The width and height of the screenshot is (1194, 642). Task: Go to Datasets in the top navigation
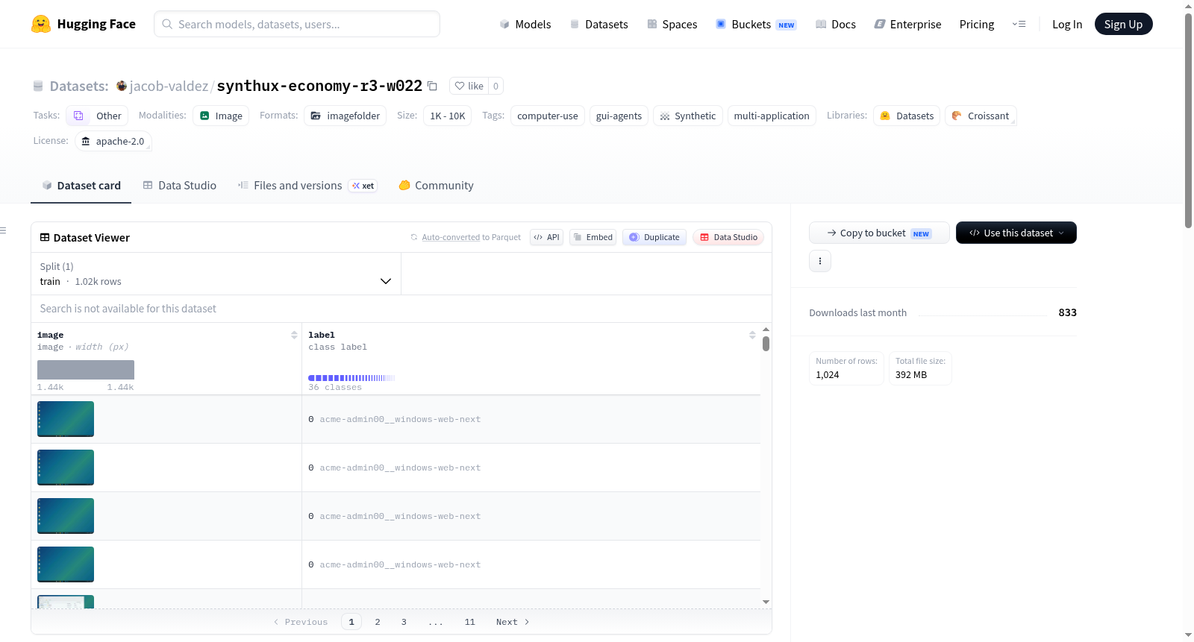click(x=598, y=24)
